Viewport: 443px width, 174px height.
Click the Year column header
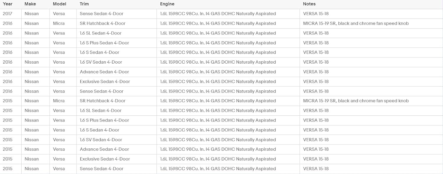click(8, 4)
